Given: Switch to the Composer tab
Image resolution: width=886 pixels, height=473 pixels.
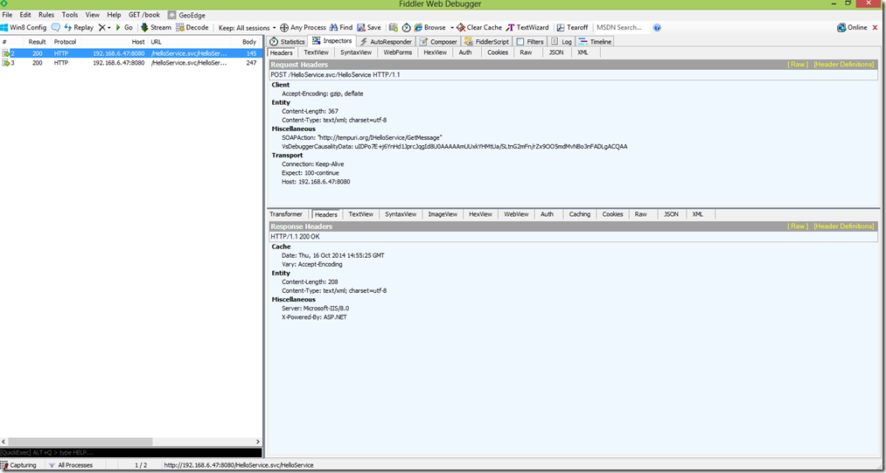Looking at the screenshot, I should (x=438, y=42).
